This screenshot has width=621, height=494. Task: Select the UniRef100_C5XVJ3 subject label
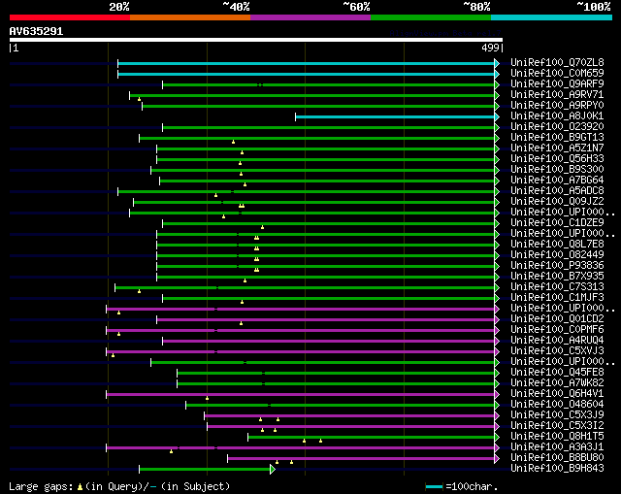pyautogui.click(x=557, y=351)
